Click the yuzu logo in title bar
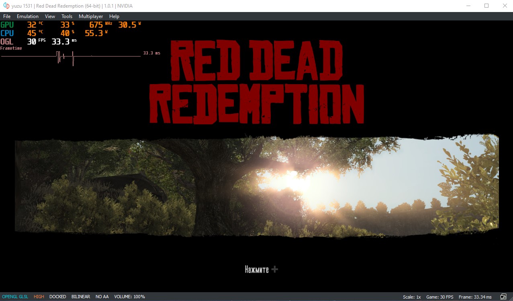 (x=6, y=6)
